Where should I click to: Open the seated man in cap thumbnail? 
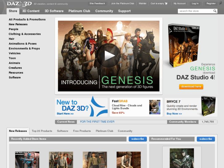128,160
